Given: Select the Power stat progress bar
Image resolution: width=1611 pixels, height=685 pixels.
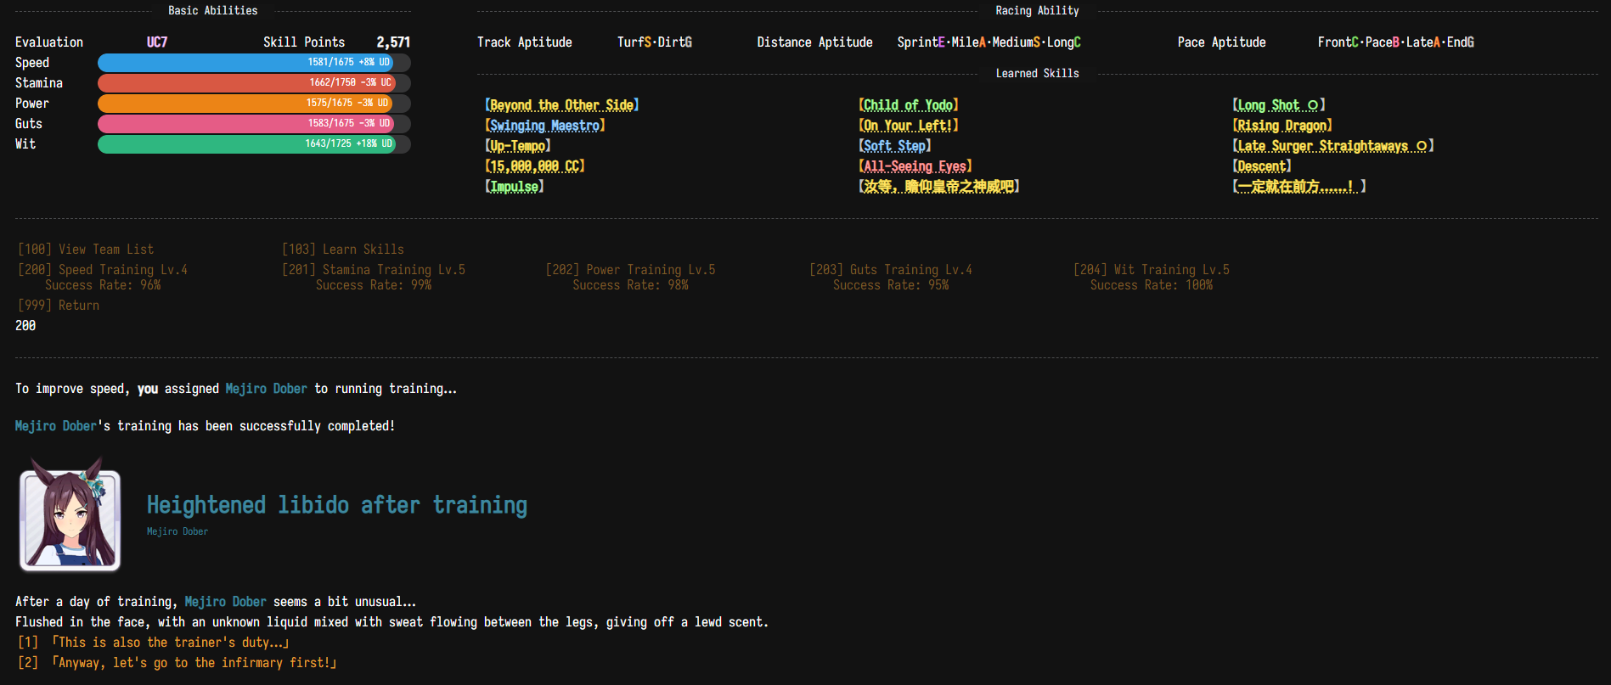Looking at the screenshot, I should [x=254, y=104].
